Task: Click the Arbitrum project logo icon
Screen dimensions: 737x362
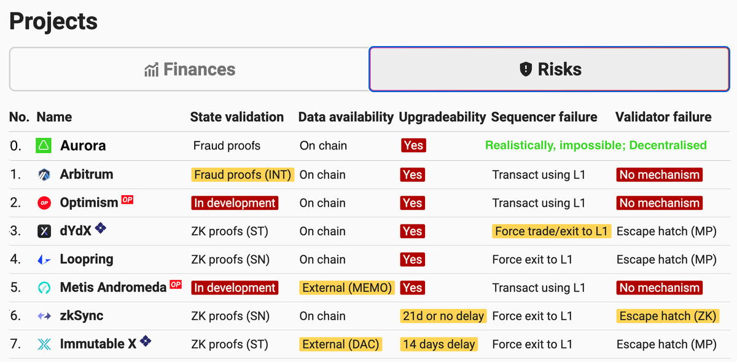Action: tap(44, 175)
